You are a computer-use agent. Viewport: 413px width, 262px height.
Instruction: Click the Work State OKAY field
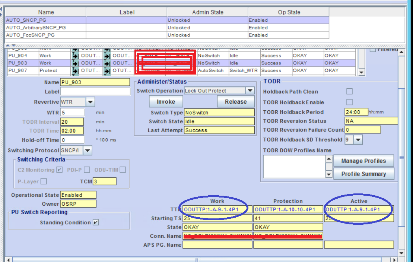pos(217,227)
